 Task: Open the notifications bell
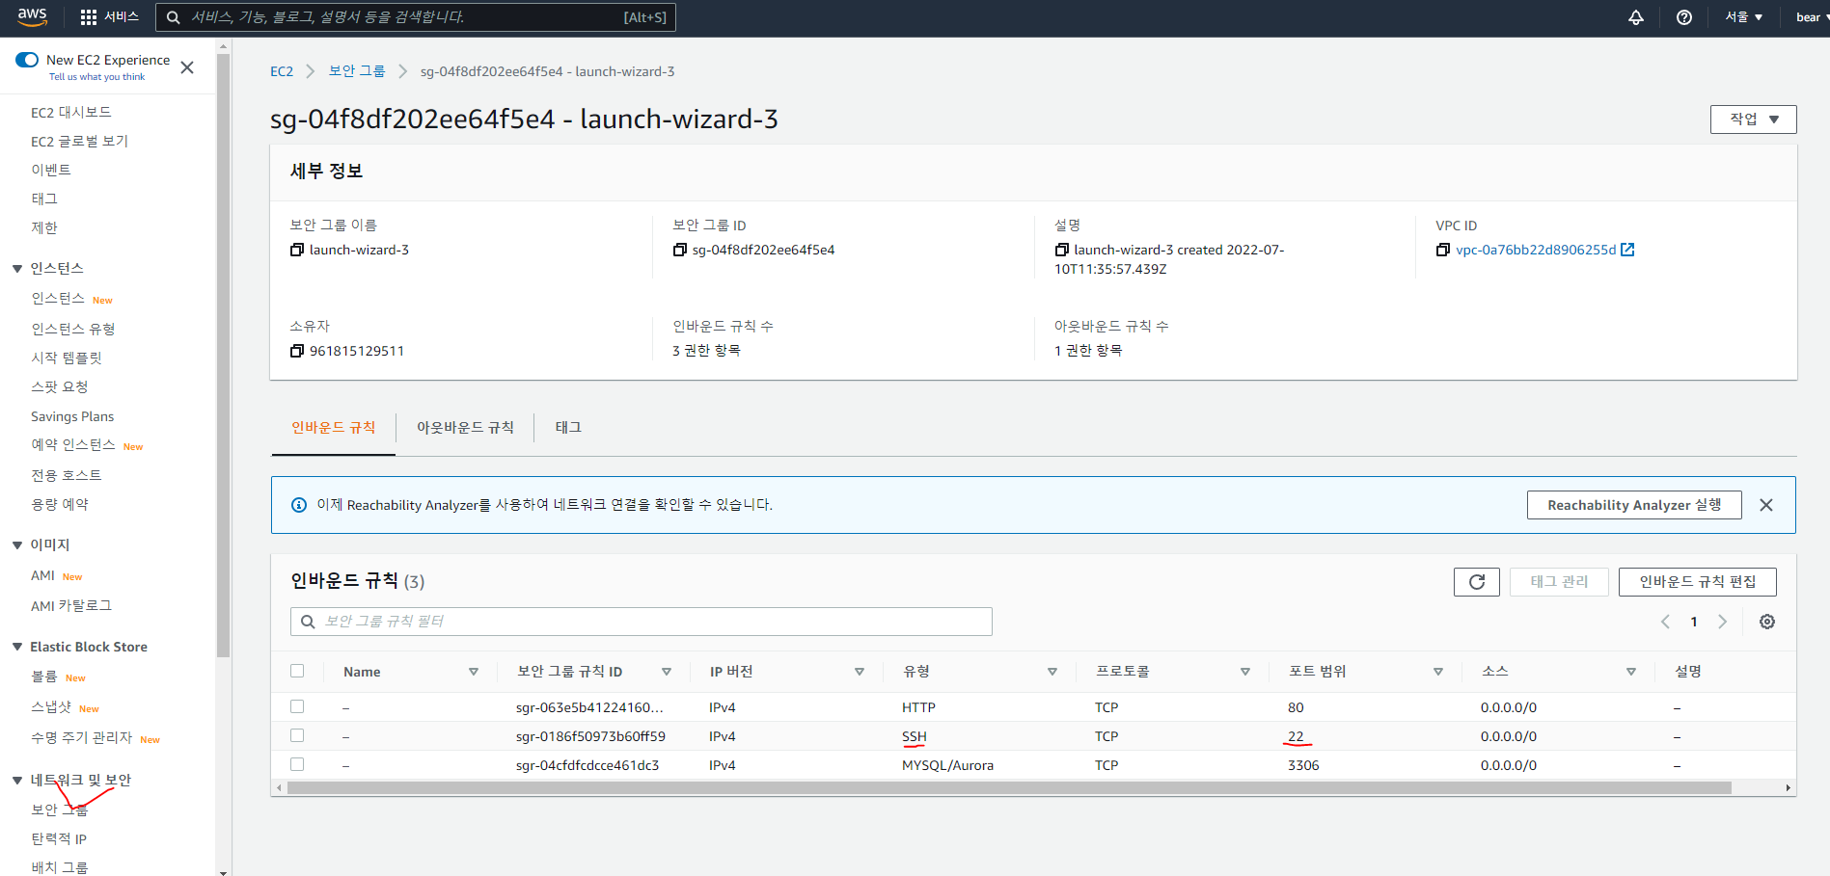click(x=1636, y=17)
